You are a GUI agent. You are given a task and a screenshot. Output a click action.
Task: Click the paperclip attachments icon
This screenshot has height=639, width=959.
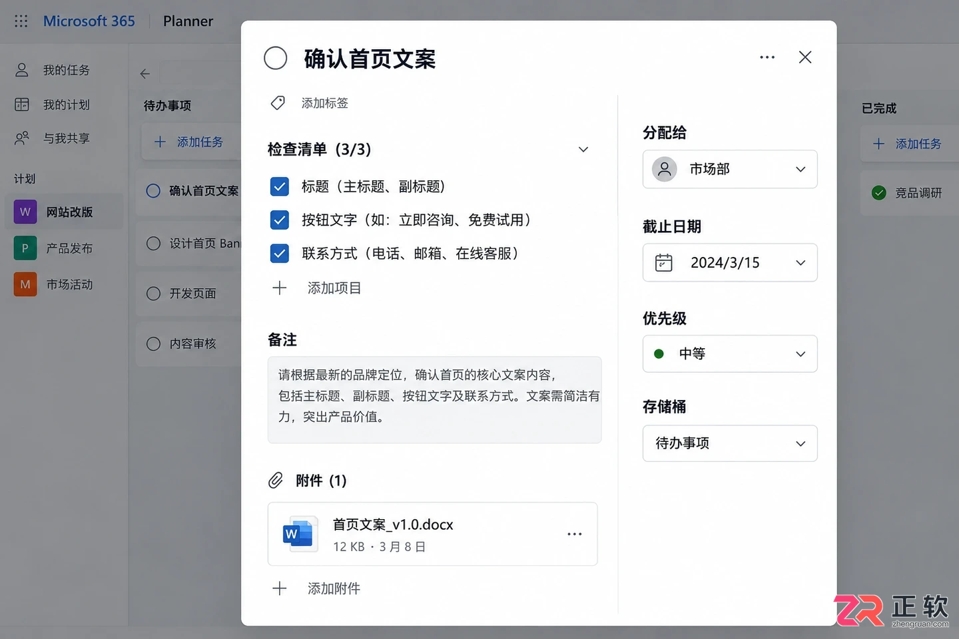pos(276,480)
